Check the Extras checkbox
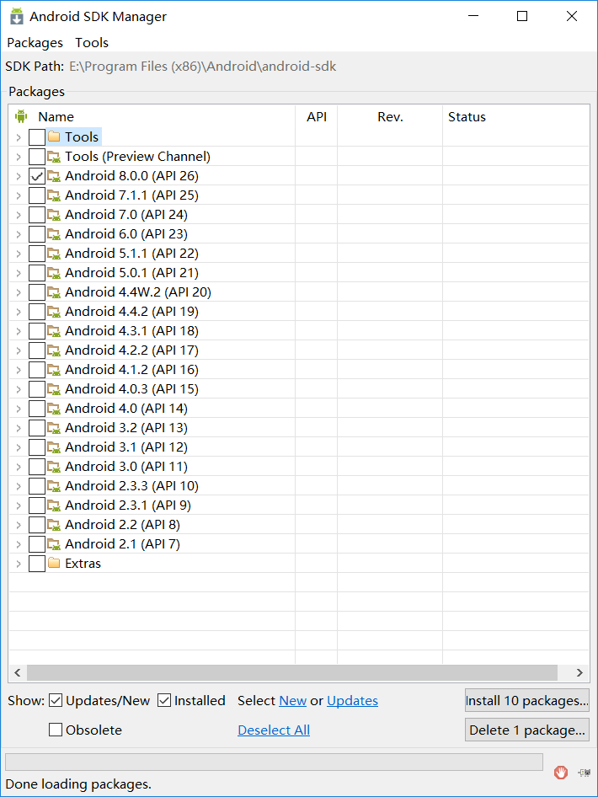Screen dimensions: 598x797 point(37,563)
